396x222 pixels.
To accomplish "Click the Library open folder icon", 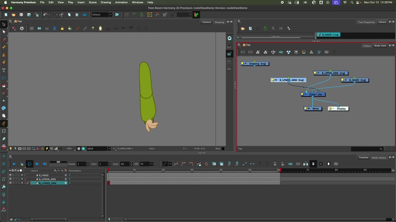I will click(243, 28).
